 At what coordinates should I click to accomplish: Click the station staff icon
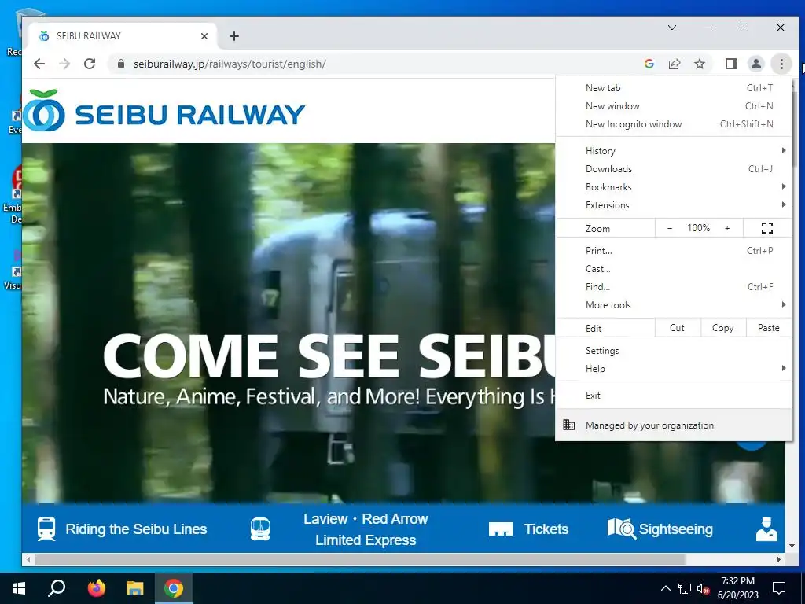(766, 529)
